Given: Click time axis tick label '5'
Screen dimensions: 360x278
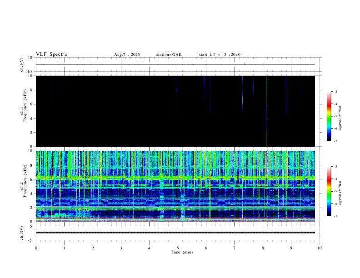Looking at the screenshot, I should coord(178,248).
